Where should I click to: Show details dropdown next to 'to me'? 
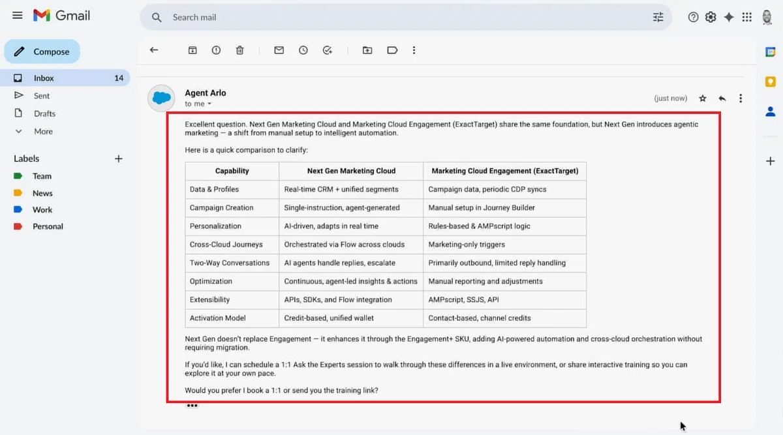pyautogui.click(x=209, y=104)
